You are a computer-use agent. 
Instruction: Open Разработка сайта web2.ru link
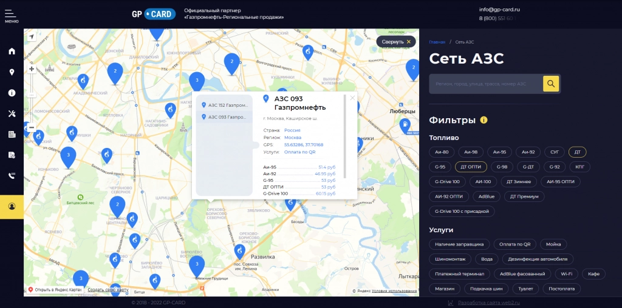pos(489,303)
